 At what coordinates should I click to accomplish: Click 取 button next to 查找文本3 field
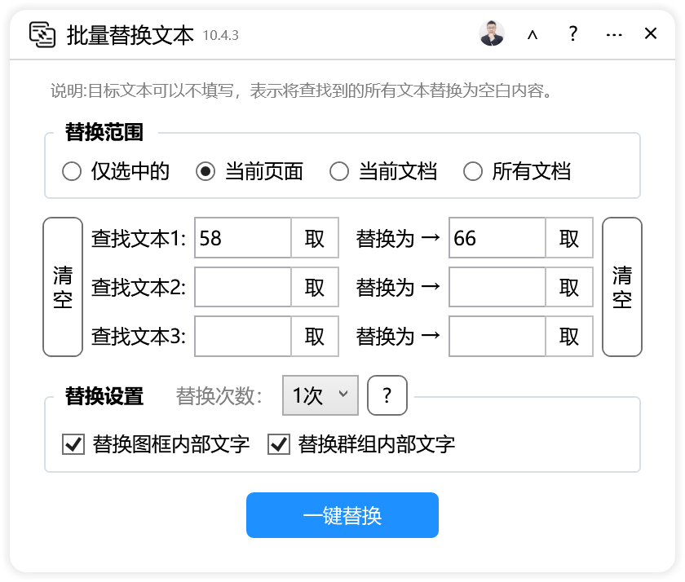tap(315, 337)
